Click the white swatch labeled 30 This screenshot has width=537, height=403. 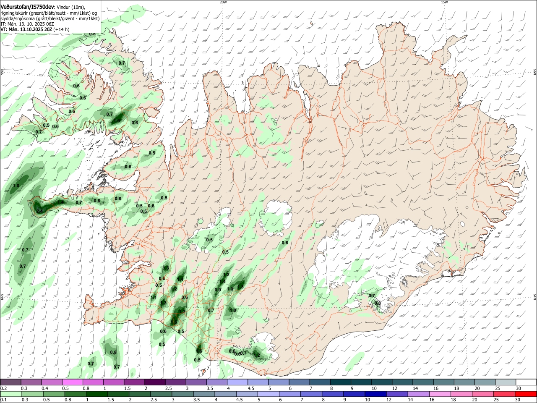point(526,382)
